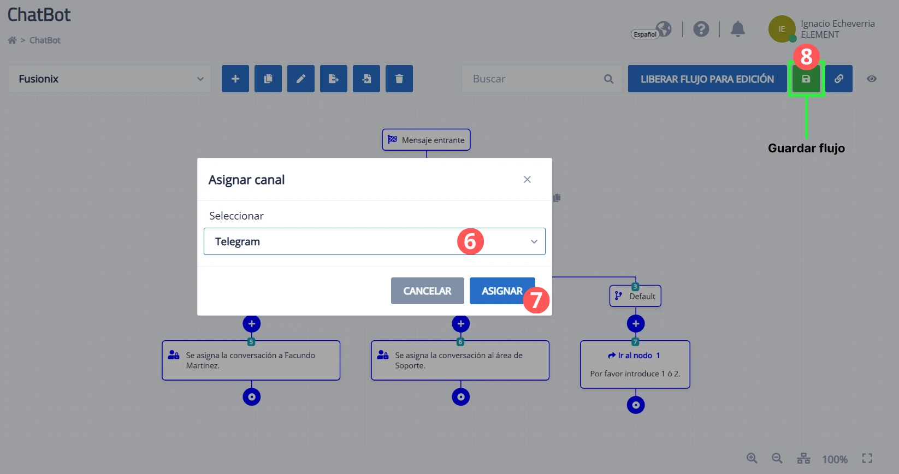
Task: Select the Default branch node
Action: tap(635, 296)
